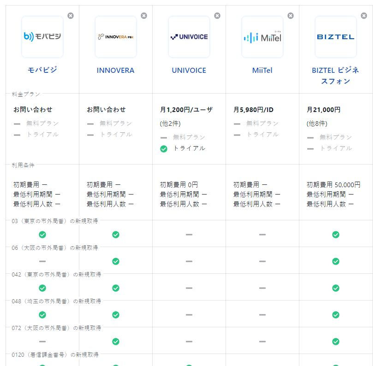381x366 pixels.
Task: Remove INNOVERA column with X icon
Action: coord(144,16)
